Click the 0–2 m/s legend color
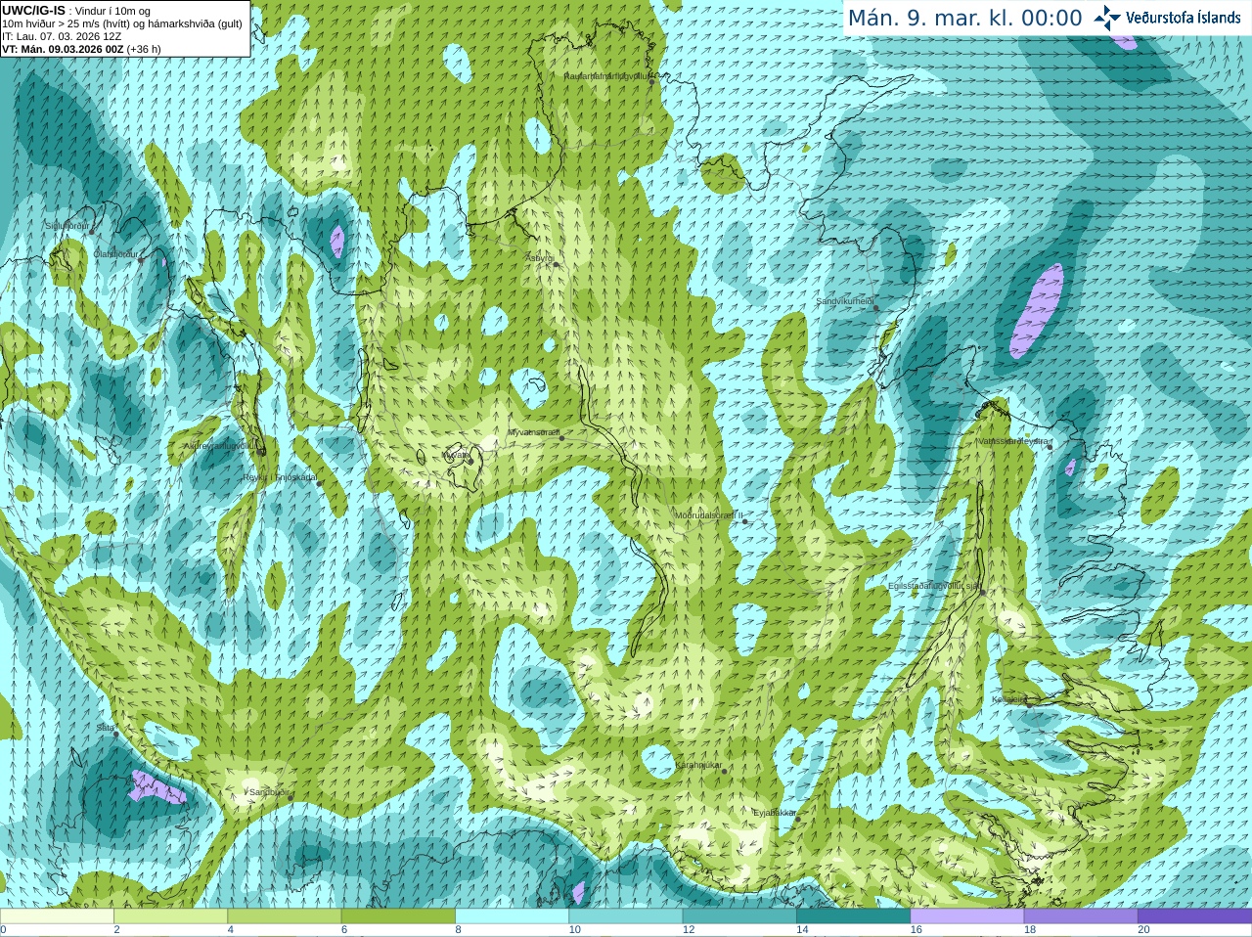The image size is (1252, 937). [x=58, y=916]
